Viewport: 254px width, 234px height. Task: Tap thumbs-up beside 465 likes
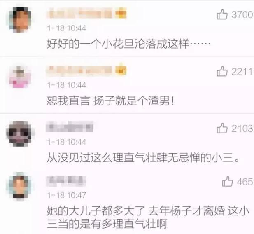coord(227,181)
